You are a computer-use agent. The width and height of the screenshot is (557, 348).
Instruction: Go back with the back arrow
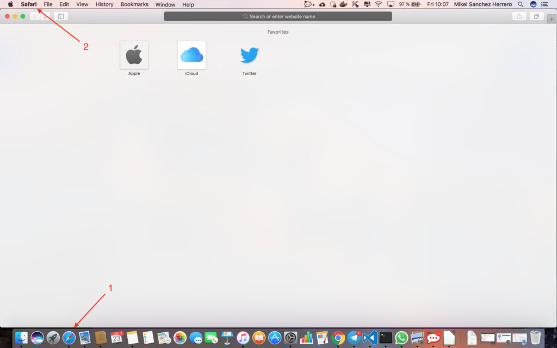pos(35,16)
